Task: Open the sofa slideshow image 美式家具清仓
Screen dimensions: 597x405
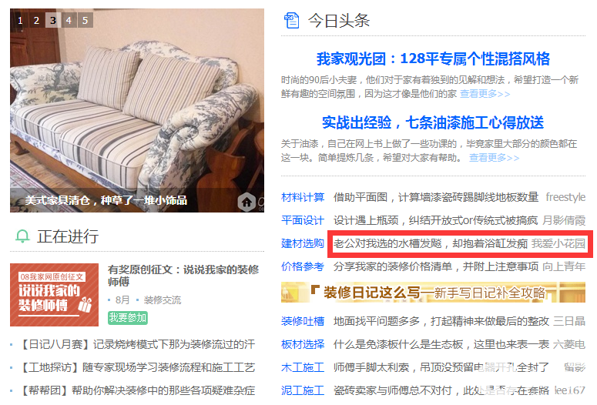Action: 137,110
